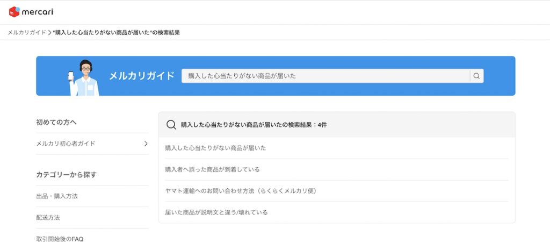Open result 購入者へ誤った商品が到着している
The height and width of the screenshot is (242, 550).
tap(212, 169)
